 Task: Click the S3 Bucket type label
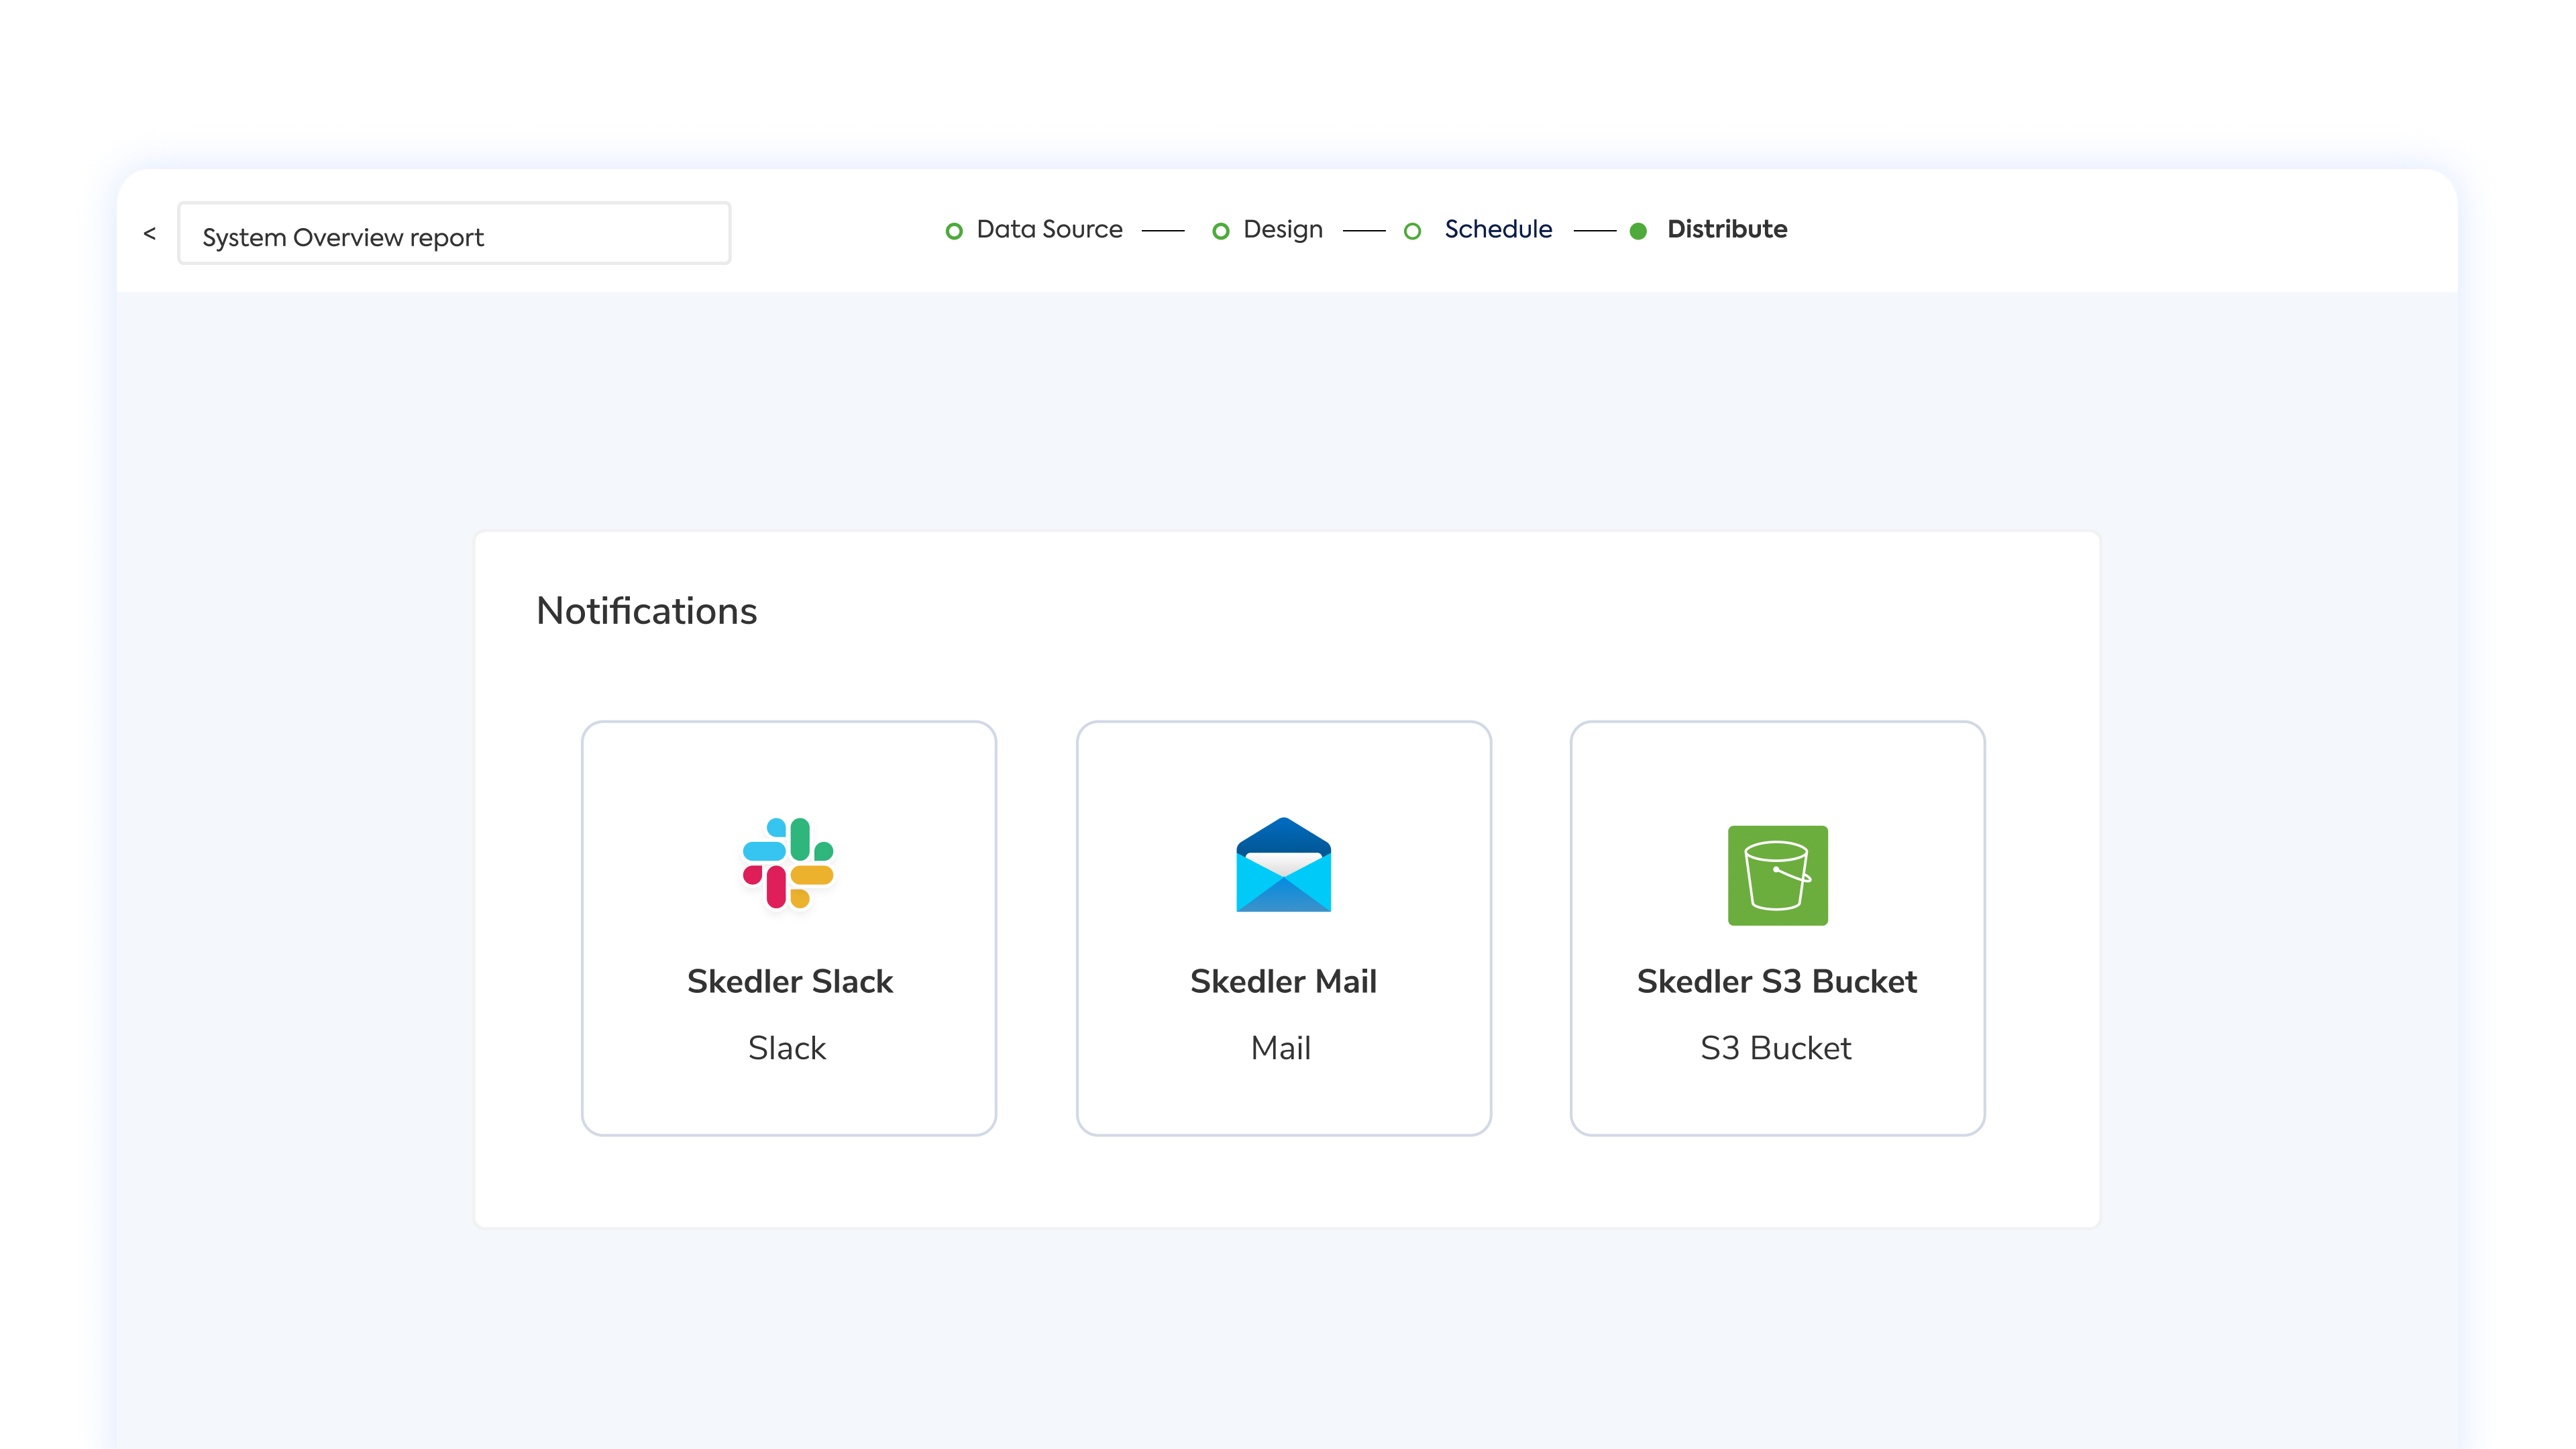(x=1776, y=1048)
